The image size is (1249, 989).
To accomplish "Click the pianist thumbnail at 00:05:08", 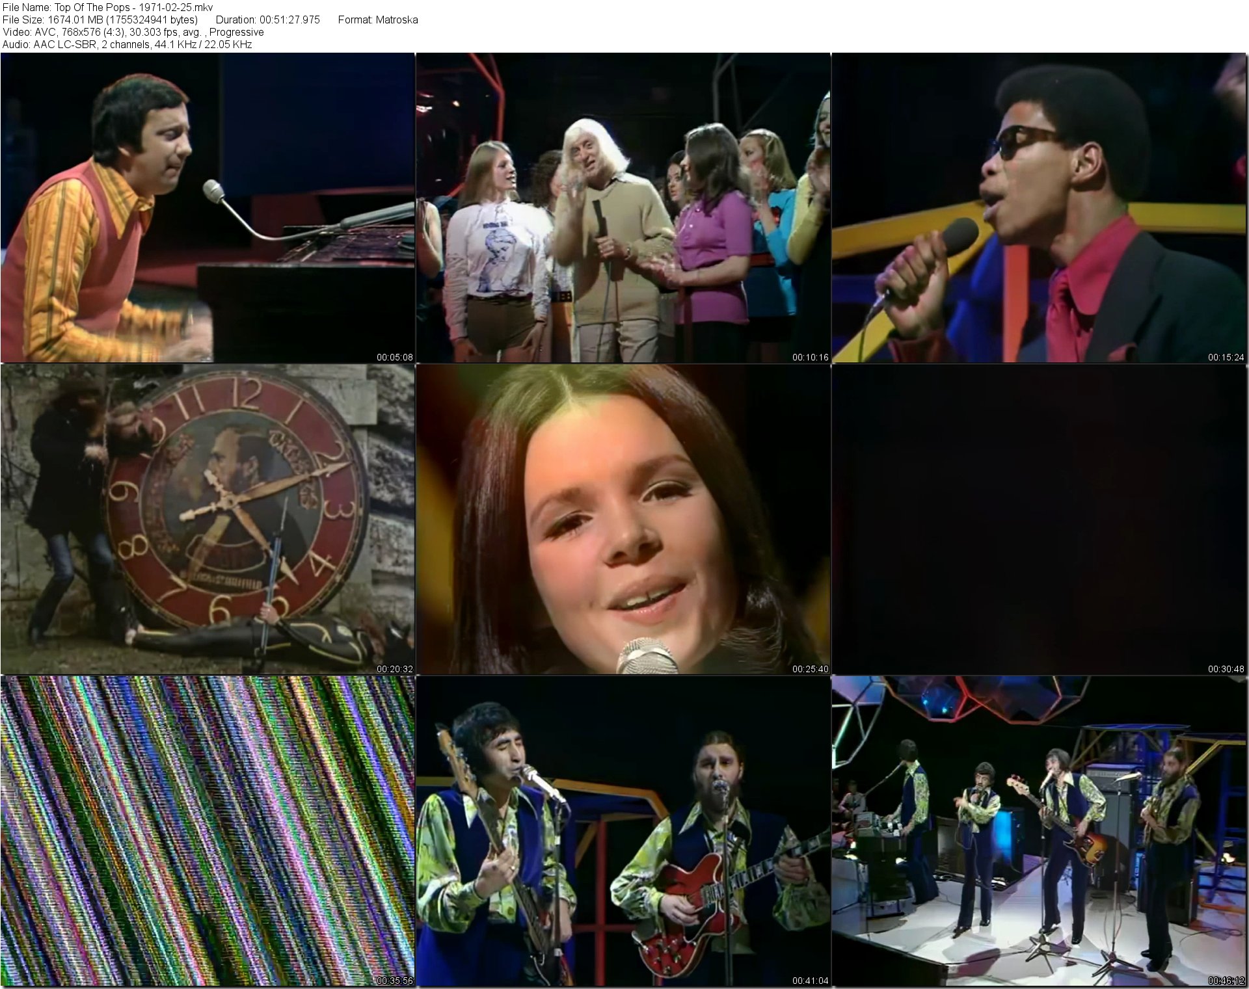I will pos(208,207).
